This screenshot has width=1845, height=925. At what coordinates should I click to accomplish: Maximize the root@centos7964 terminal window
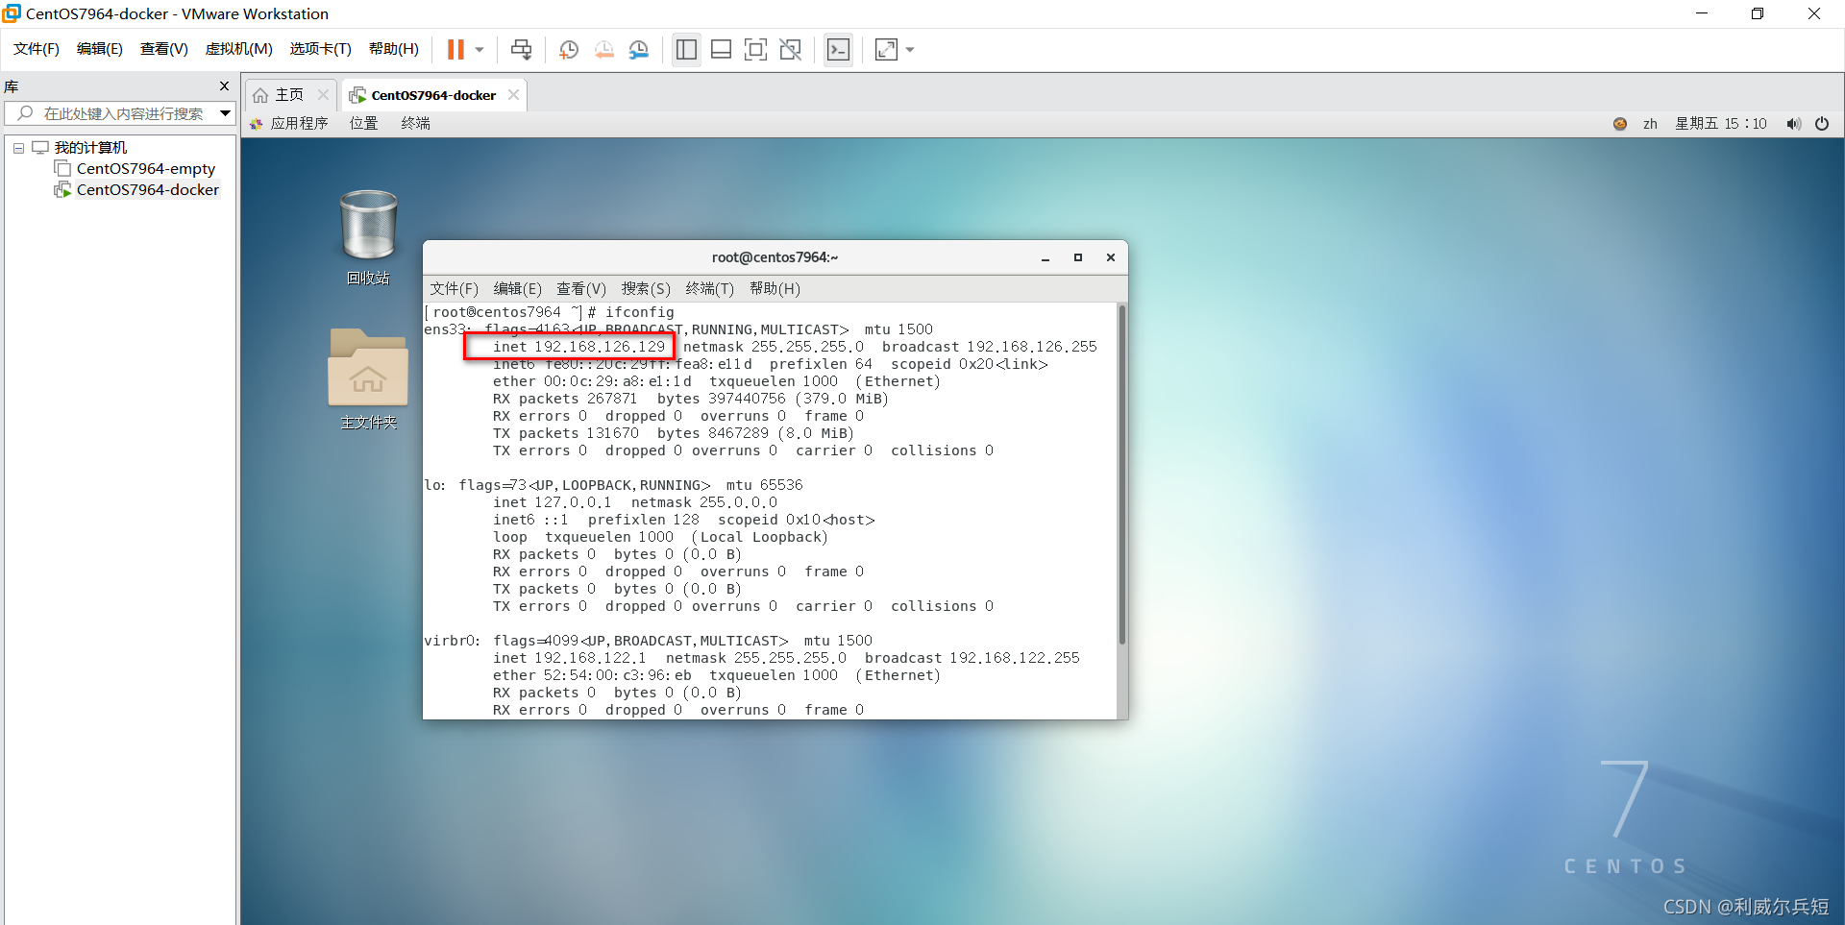(1078, 257)
